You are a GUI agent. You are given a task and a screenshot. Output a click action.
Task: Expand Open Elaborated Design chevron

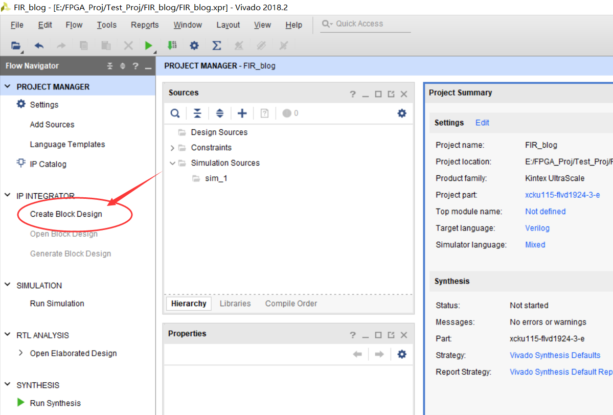[21, 353]
